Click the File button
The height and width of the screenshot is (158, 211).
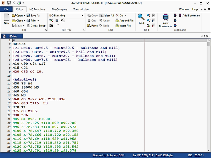tap(6, 9)
